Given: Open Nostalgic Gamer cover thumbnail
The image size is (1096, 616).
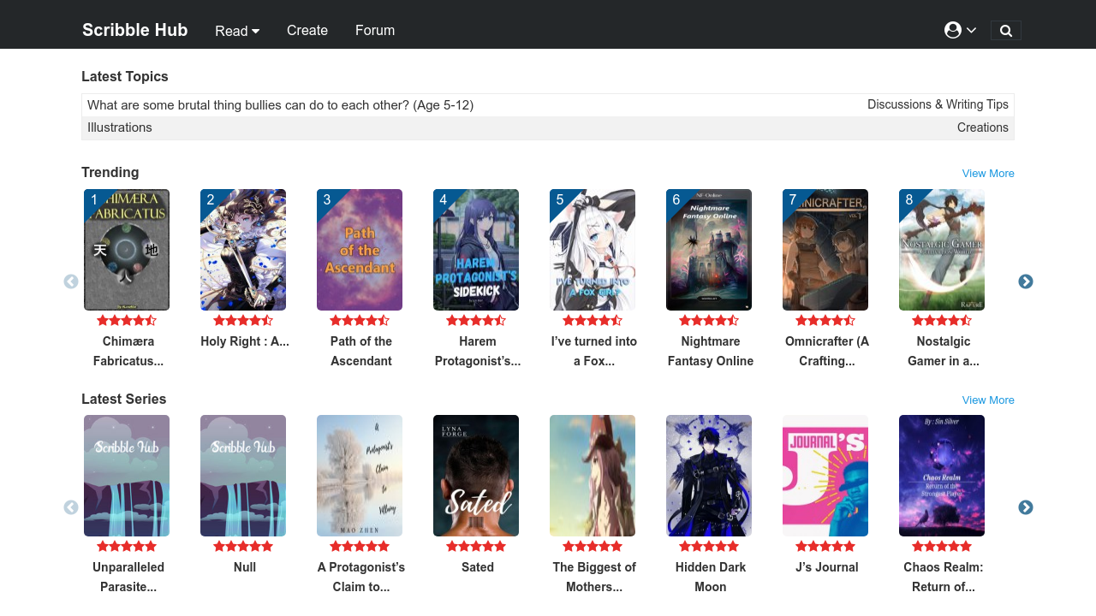Looking at the screenshot, I should [942, 250].
